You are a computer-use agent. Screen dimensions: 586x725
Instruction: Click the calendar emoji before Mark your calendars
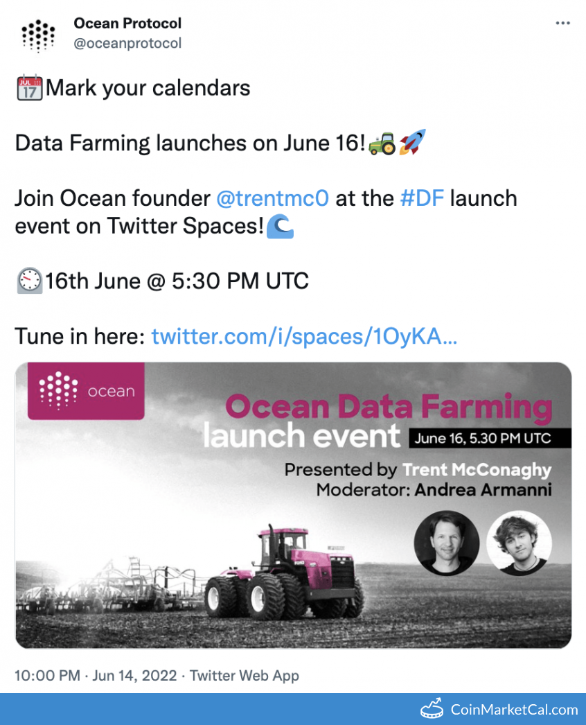pos(30,89)
